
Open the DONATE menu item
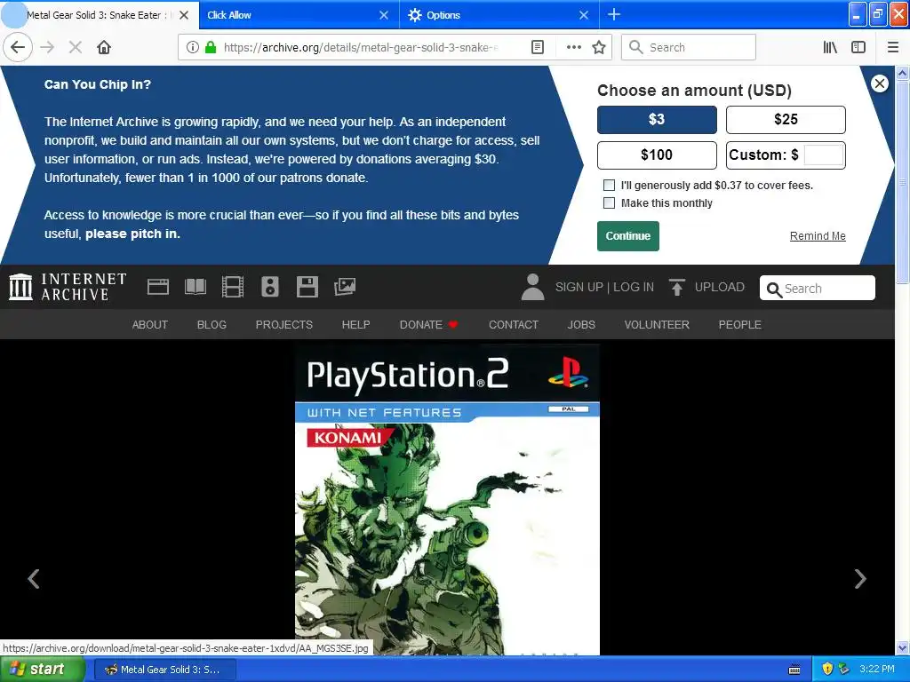click(x=429, y=325)
